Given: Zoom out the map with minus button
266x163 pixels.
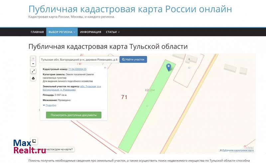Looking at the screenshot, I should 33,63.
